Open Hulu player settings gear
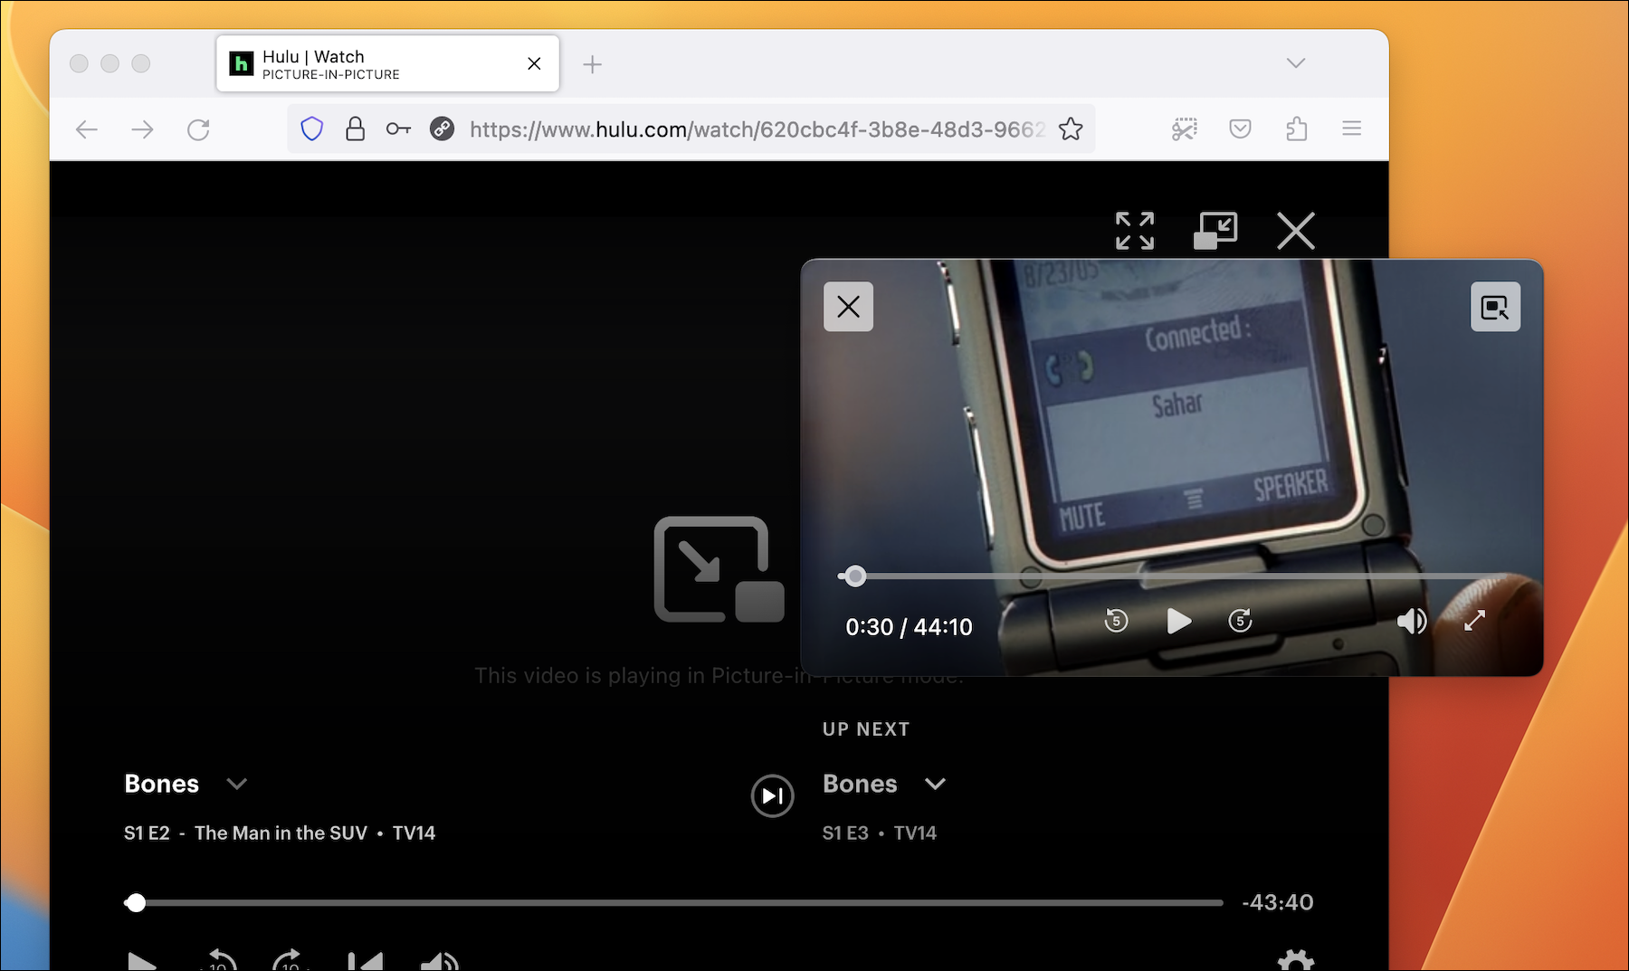This screenshot has width=1629, height=971. pyautogui.click(x=1295, y=961)
